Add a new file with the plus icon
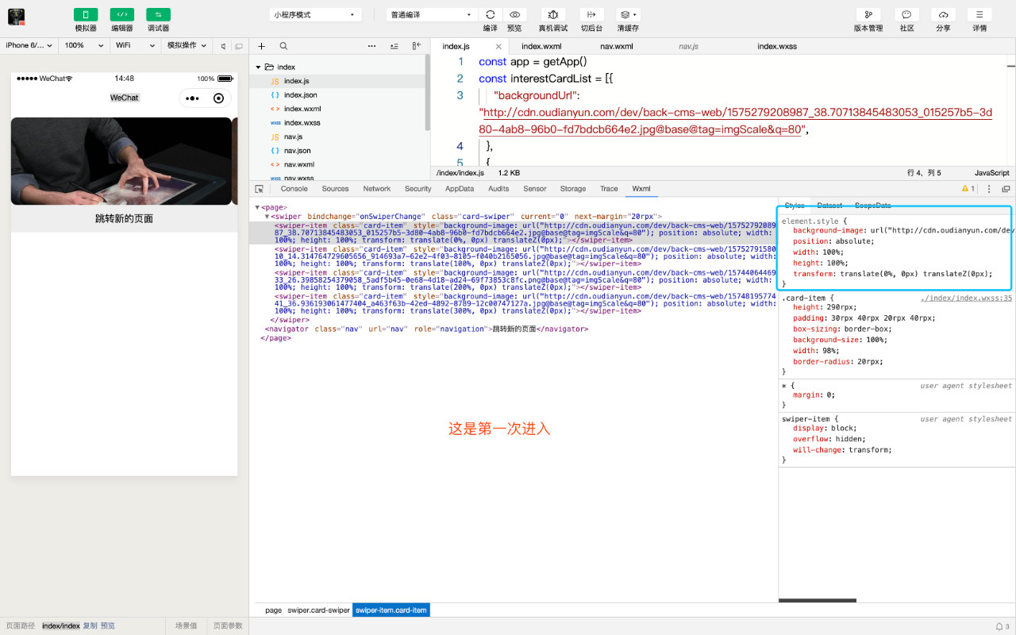The width and height of the screenshot is (1016, 635). [x=262, y=46]
